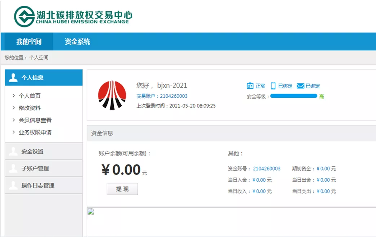This screenshot has width=376, height=237.
Task: Expand the 操作日志管理 sidebar section
Action: pyautogui.click(x=38, y=185)
